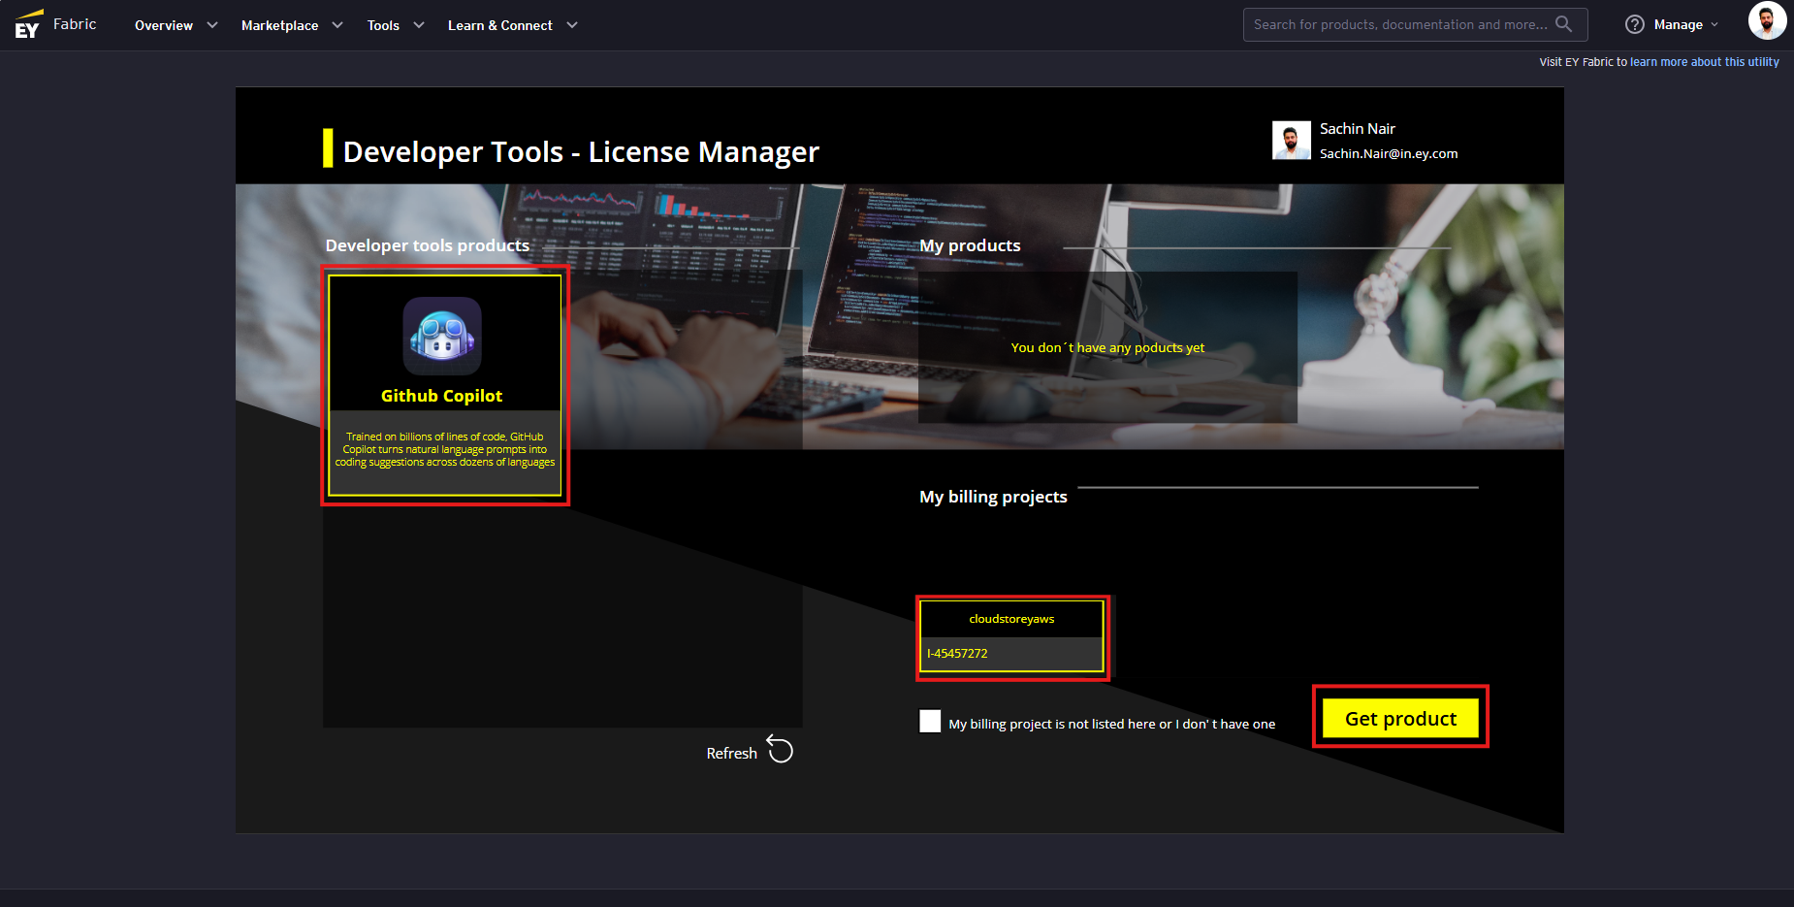Click the Github Copilot title text
This screenshot has height=907, width=1794.
tap(441, 396)
